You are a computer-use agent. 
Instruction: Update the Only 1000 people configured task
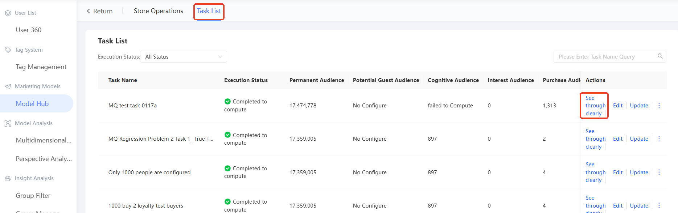[639, 172]
